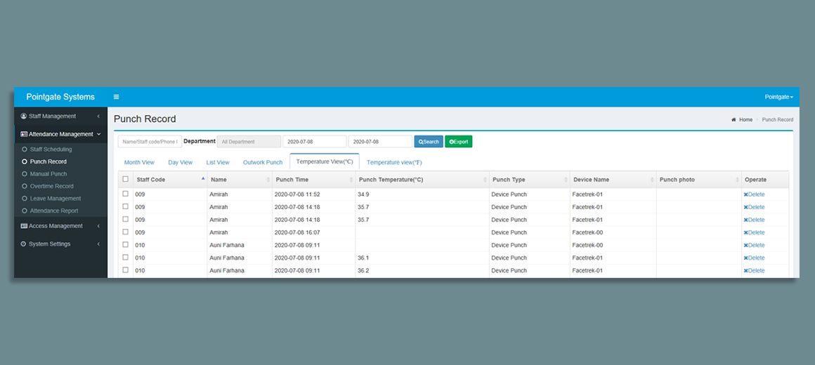Image resolution: width=815 pixels, height=365 pixels.
Task: Check Auni Farhana 36.1 row checkbox
Action: pyautogui.click(x=125, y=258)
